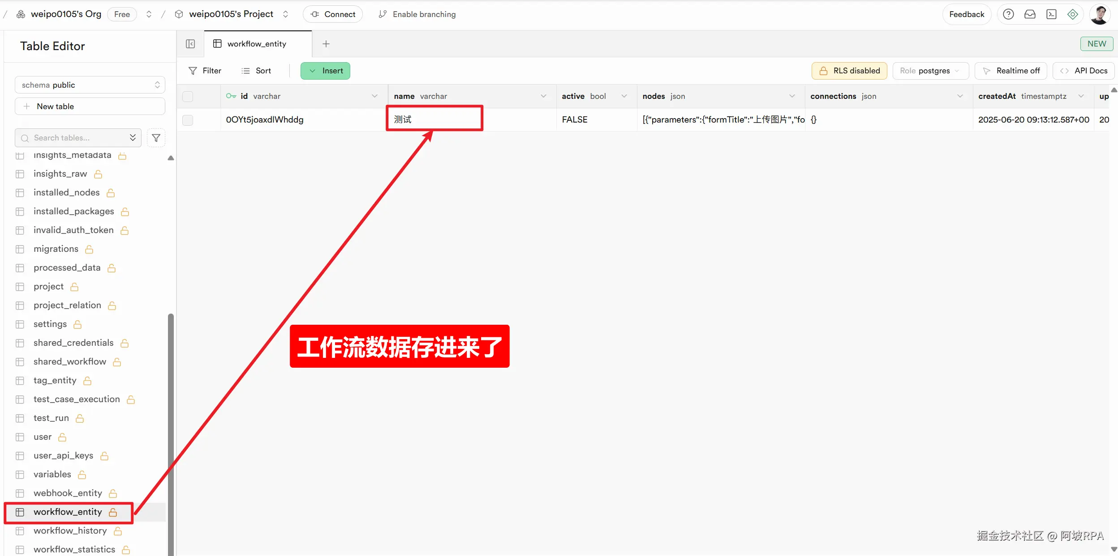Click the RLS disabled button
The height and width of the screenshot is (556, 1118).
point(849,71)
